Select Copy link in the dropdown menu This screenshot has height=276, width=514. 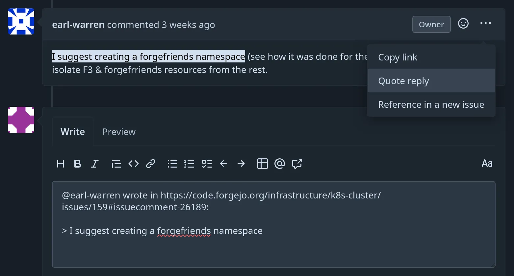coord(398,57)
